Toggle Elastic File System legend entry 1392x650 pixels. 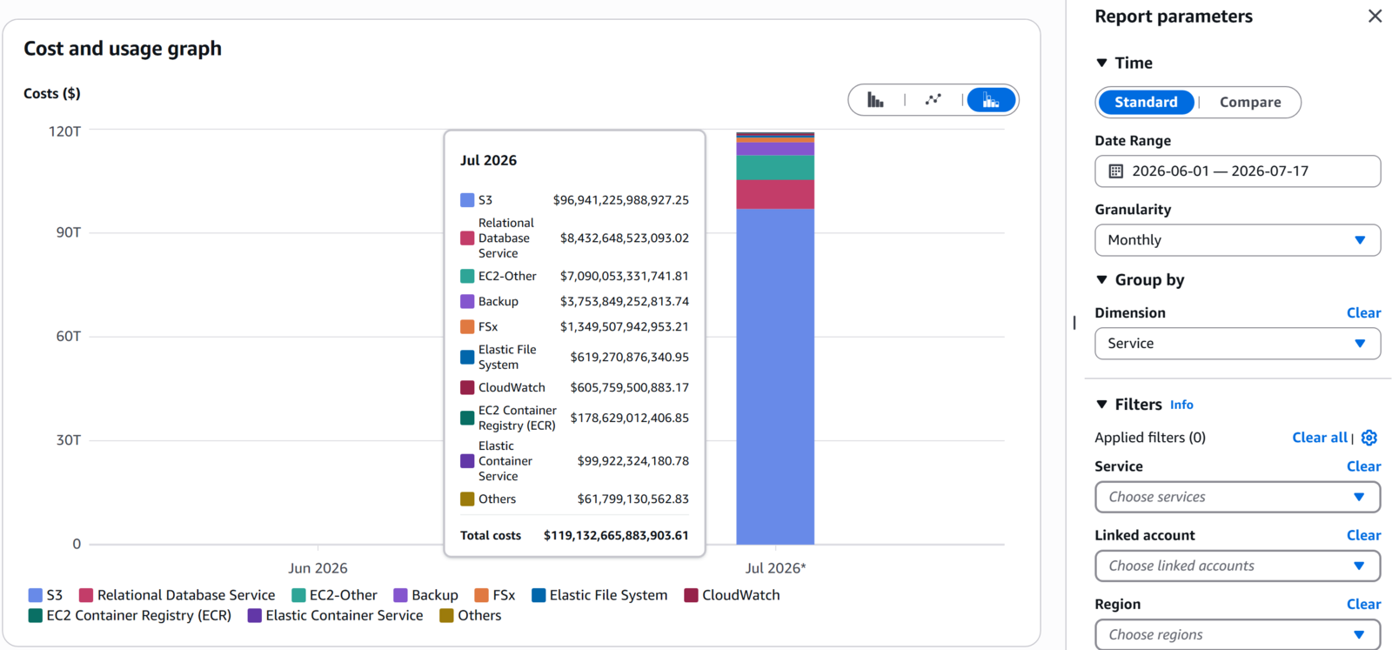point(599,595)
